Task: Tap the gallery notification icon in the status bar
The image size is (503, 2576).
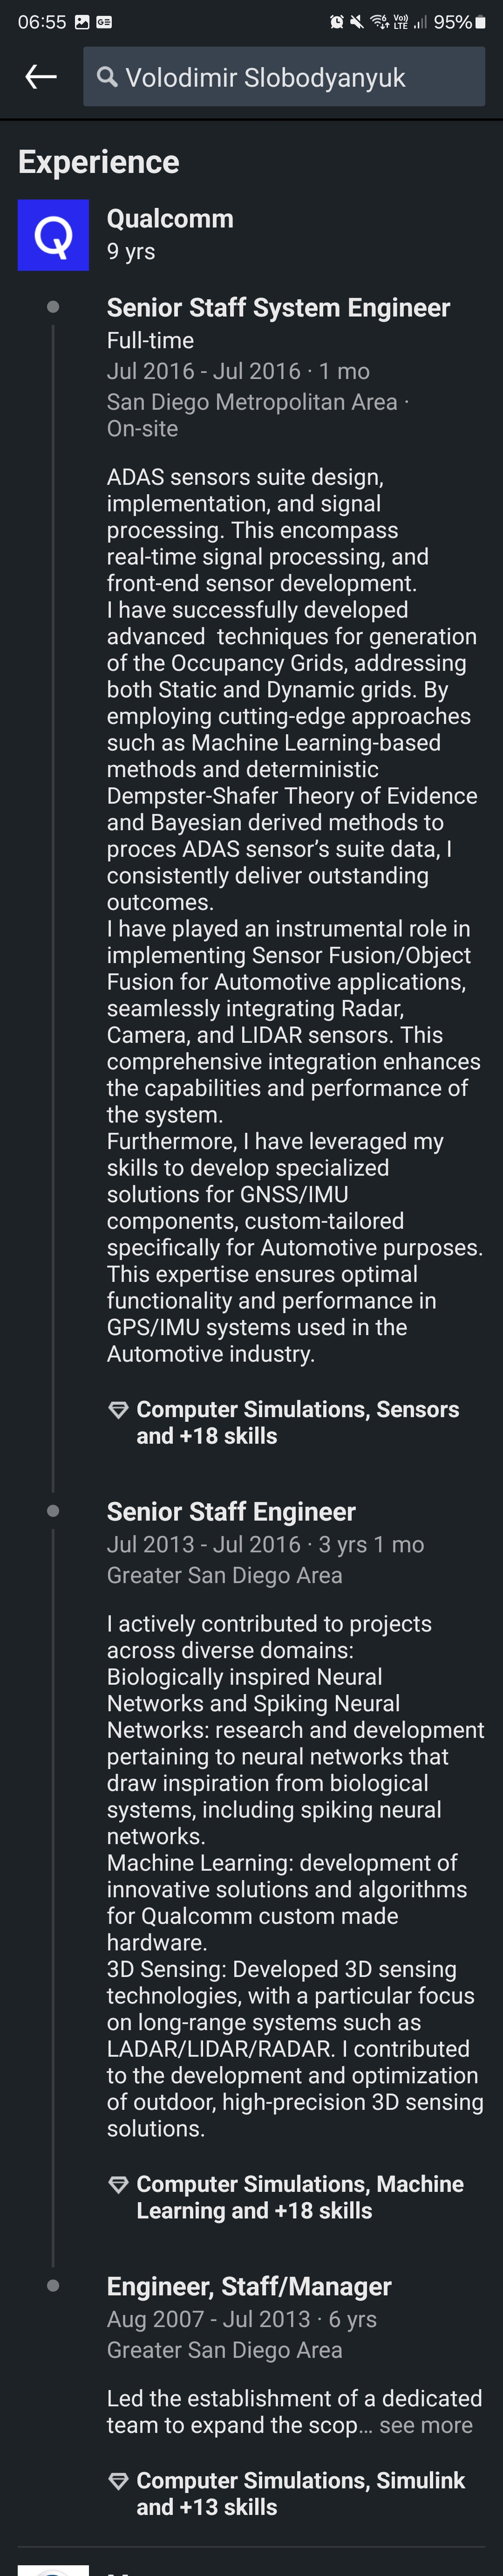Action: [x=82, y=22]
